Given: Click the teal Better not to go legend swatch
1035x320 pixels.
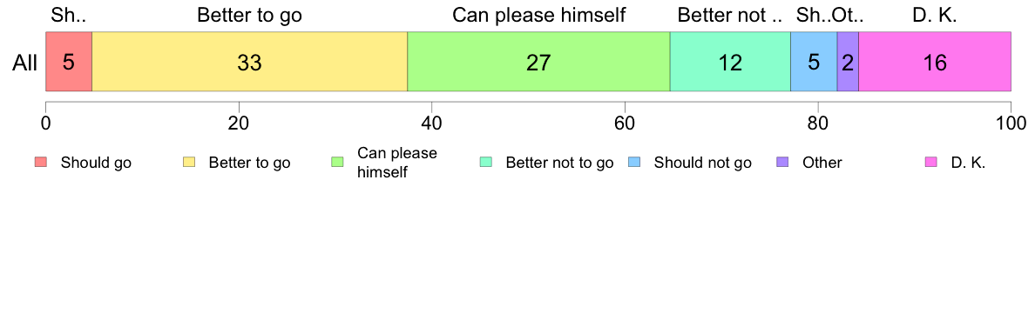Looking at the screenshot, I should (486, 163).
